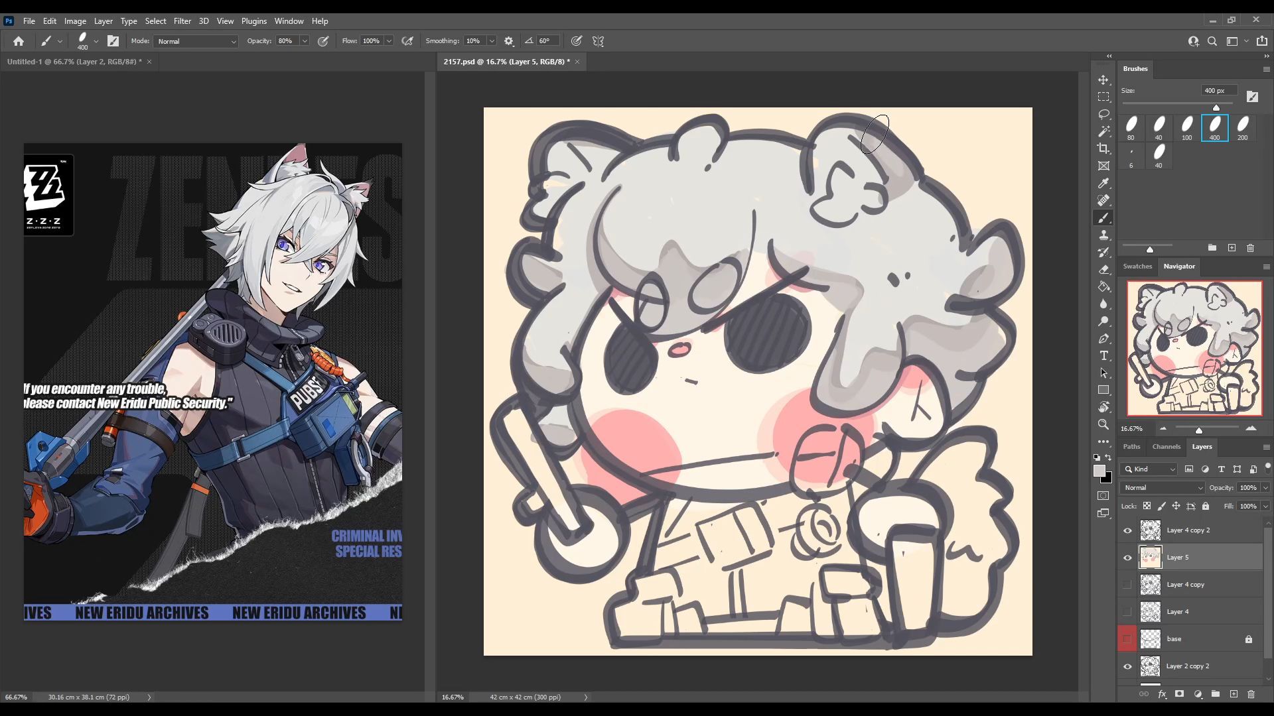1274x716 pixels.
Task: Select the Paint Bucket tool
Action: tap(1103, 287)
